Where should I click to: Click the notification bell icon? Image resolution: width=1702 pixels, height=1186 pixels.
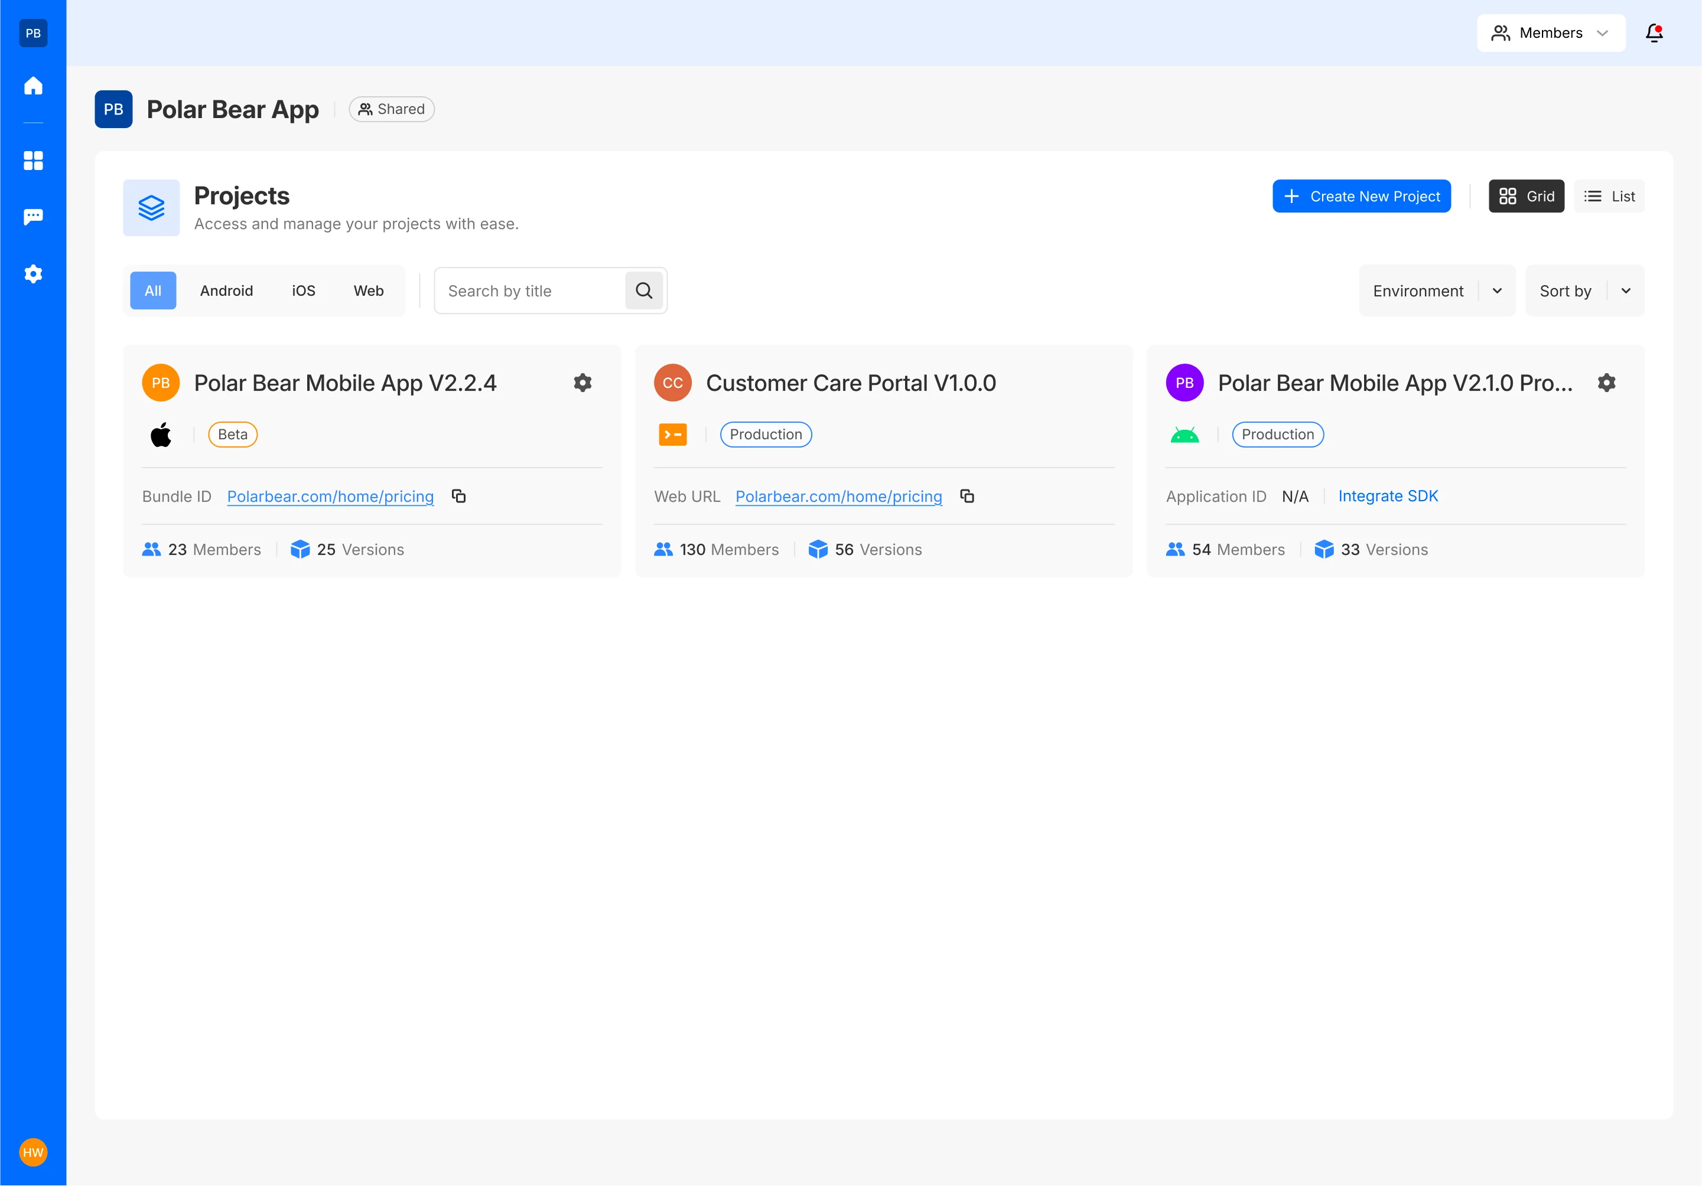pos(1654,33)
